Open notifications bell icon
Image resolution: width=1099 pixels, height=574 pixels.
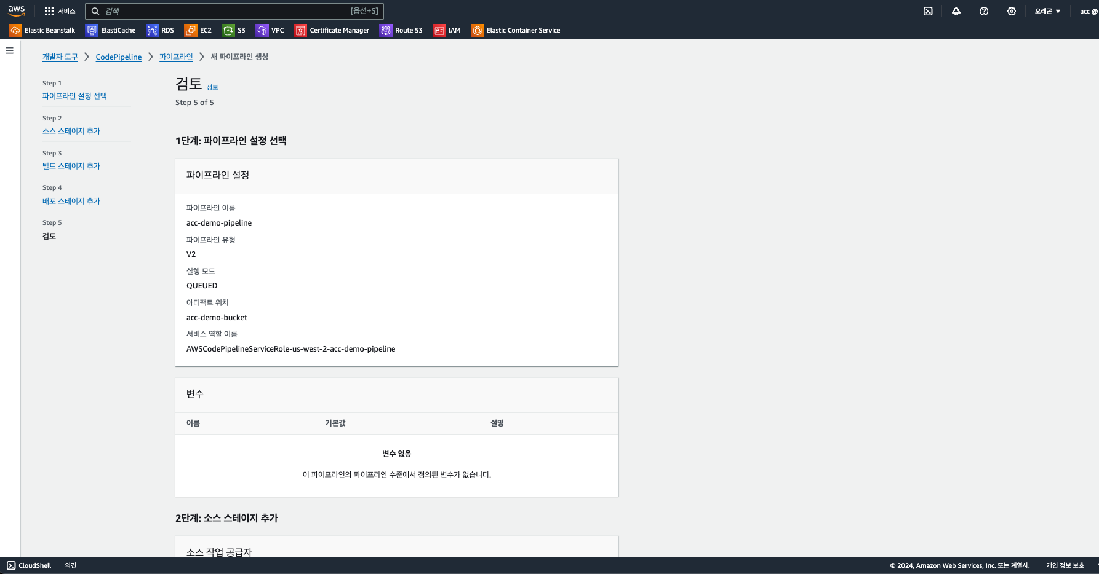[x=956, y=11]
